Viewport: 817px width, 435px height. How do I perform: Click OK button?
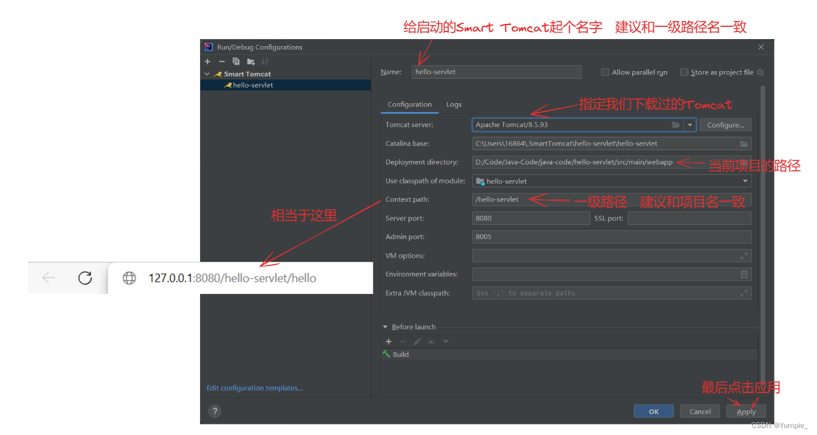pos(654,411)
